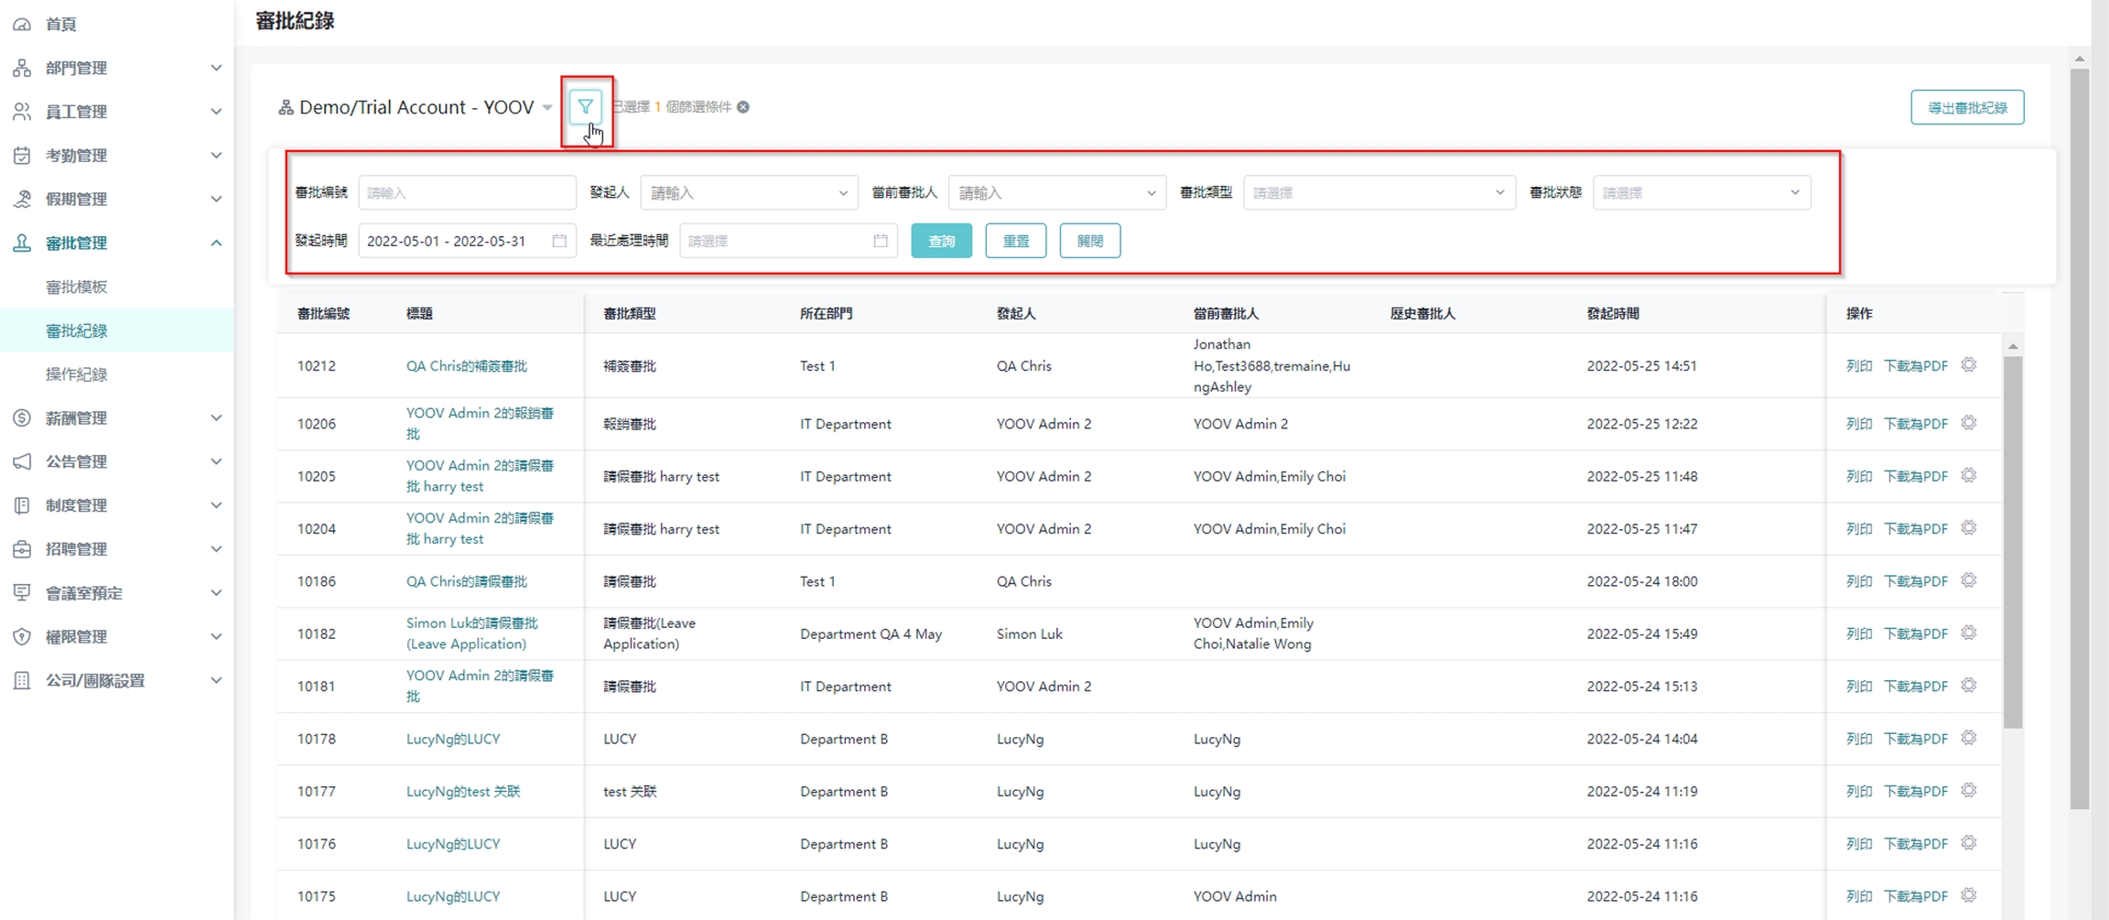Open 審批模板 in the sidebar
This screenshot has width=2109, height=920.
coord(77,287)
